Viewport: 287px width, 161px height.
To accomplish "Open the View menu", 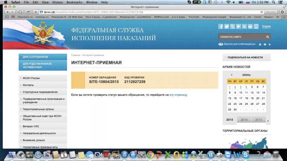I will [45, 2].
